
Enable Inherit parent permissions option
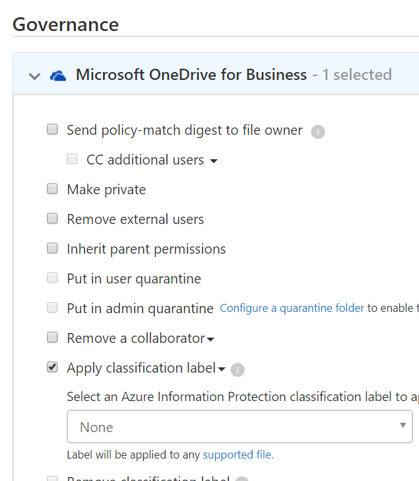coord(52,248)
